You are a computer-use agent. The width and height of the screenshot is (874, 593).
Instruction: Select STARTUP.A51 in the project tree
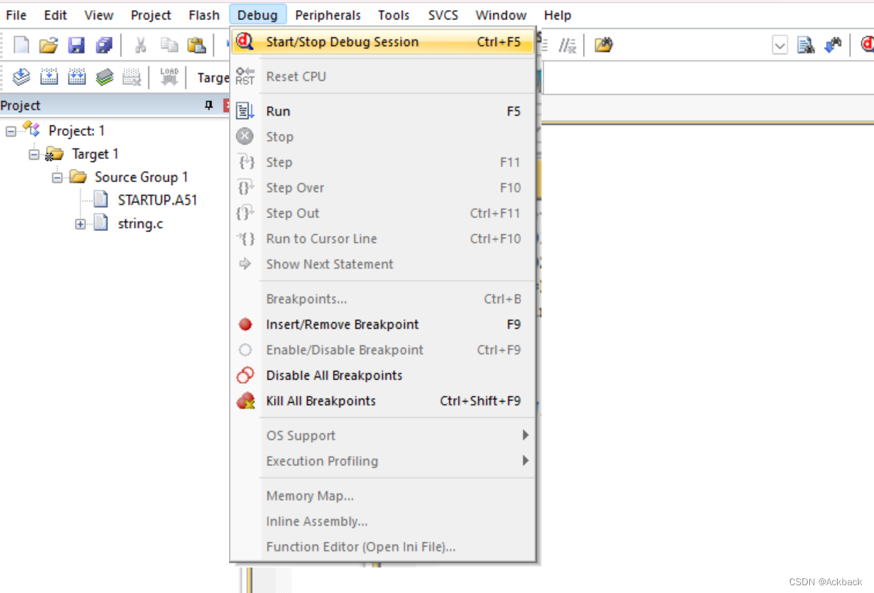tap(157, 200)
